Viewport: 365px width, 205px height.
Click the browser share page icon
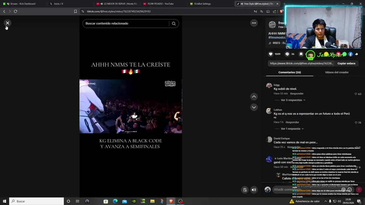[274, 11]
